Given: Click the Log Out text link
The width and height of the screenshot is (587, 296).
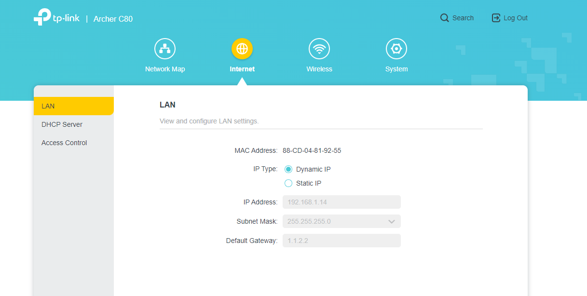Looking at the screenshot, I should [x=515, y=18].
